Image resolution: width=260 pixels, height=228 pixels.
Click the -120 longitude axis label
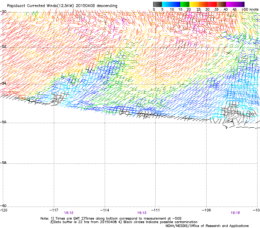pyautogui.click(x=4, y=210)
